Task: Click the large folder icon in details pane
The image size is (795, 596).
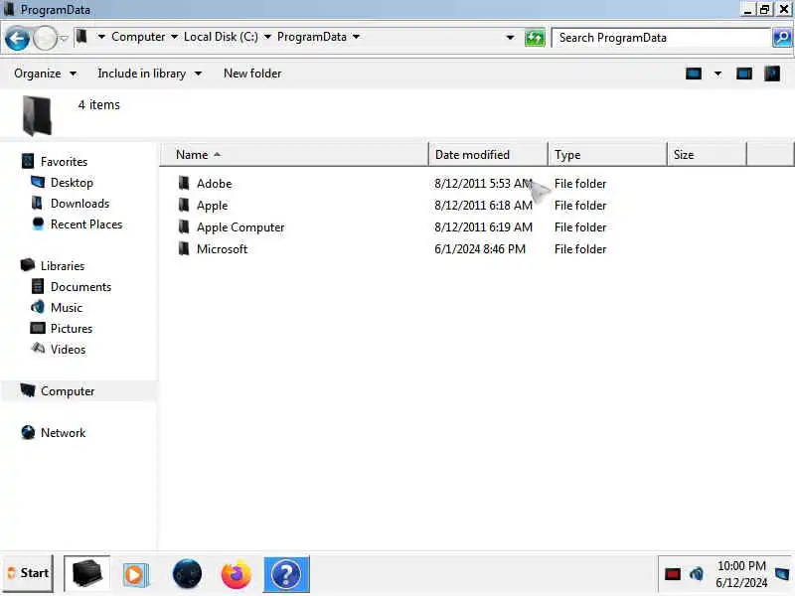Action: coord(37,115)
